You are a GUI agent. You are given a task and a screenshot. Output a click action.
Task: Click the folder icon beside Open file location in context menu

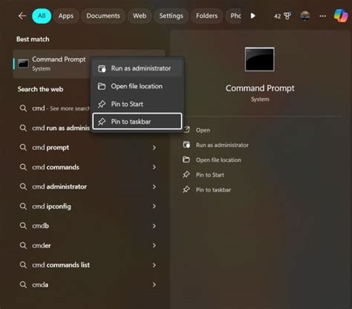[x=102, y=86]
